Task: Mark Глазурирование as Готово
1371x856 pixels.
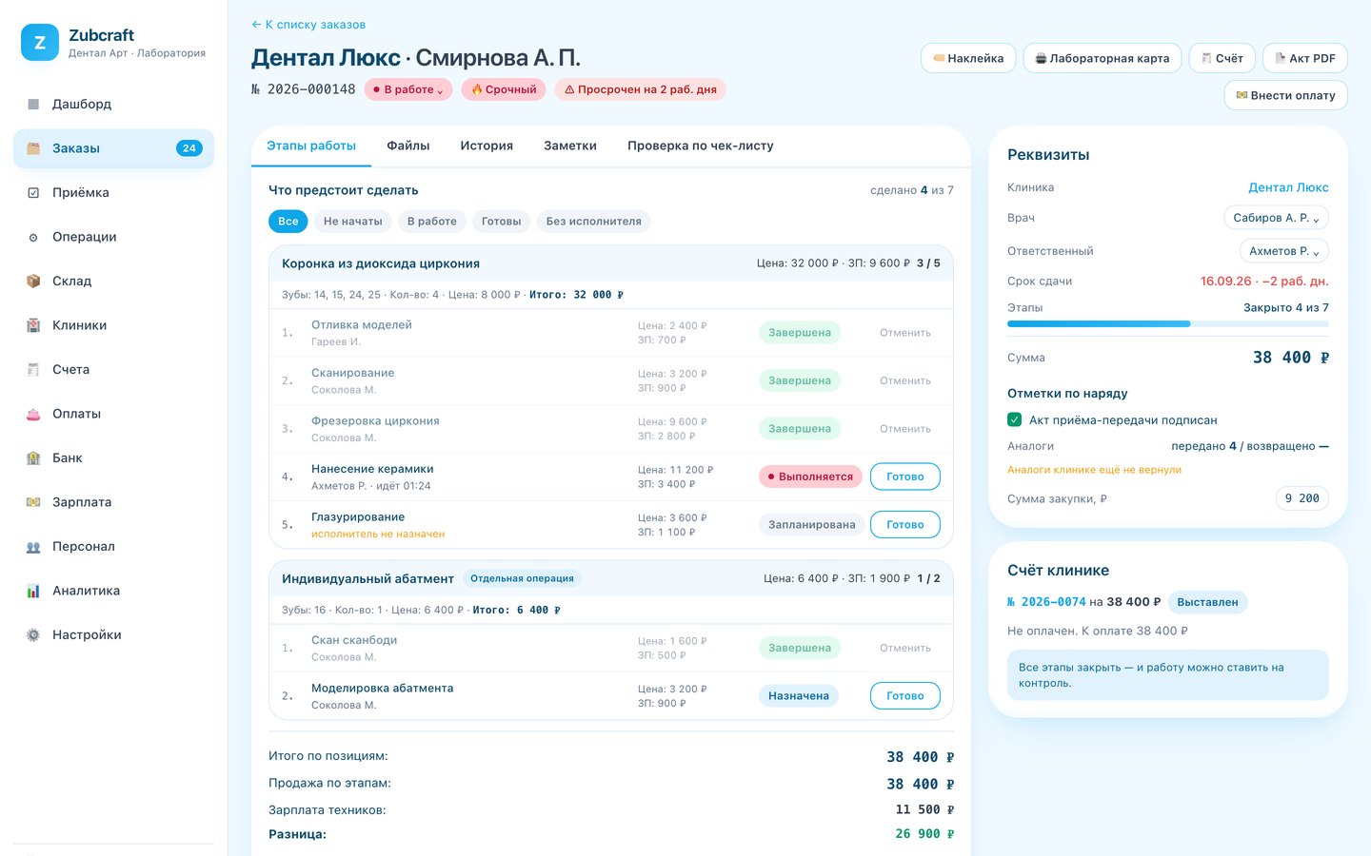Action: 905,524
